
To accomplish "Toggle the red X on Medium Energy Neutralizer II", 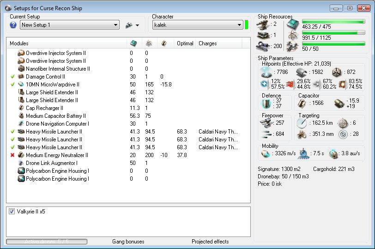I will pos(12,155).
